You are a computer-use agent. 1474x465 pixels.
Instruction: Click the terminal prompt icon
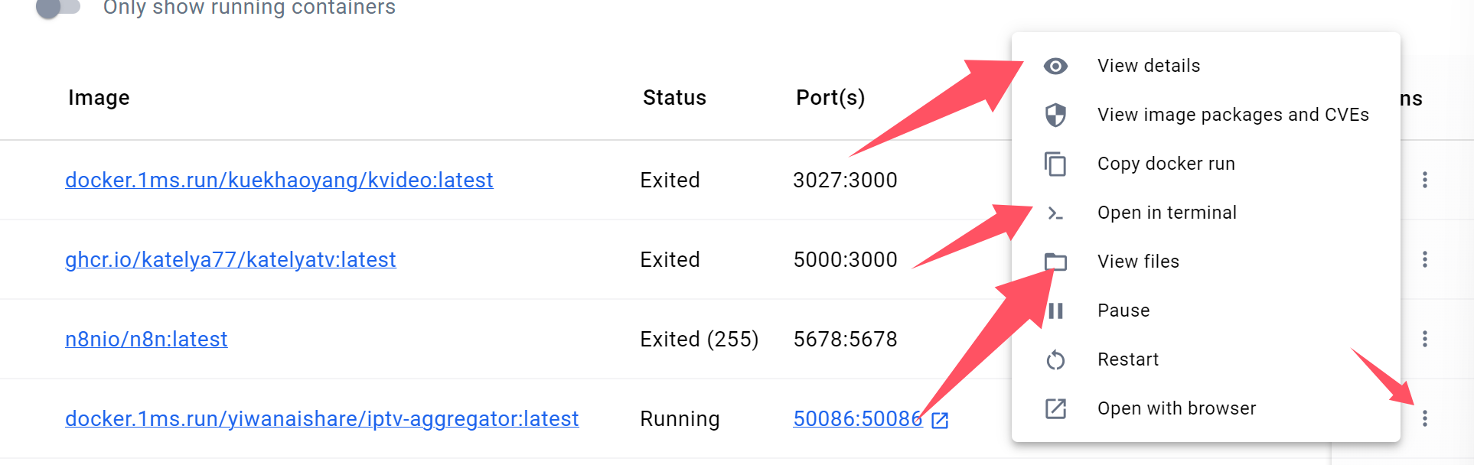pyautogui.click(x=1055, y=213)
